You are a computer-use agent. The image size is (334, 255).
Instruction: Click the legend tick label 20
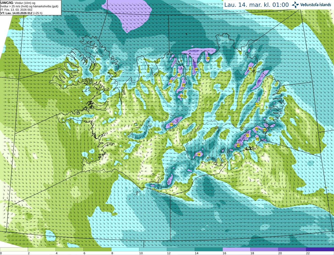click(x=280, y=253)
